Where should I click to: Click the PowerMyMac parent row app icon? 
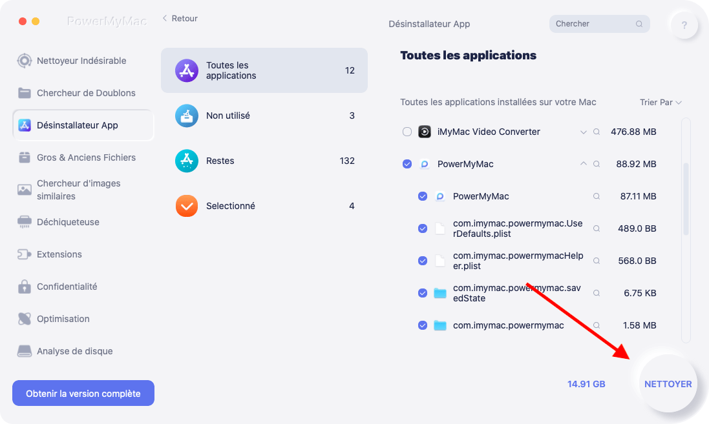424,164
